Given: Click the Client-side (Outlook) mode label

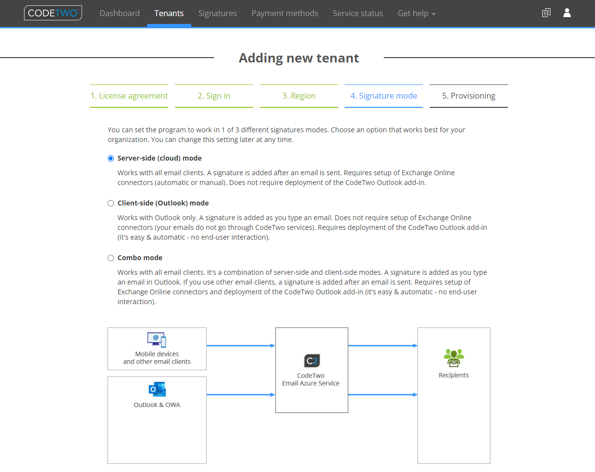Looking at the screenshot, I should 163,203.
